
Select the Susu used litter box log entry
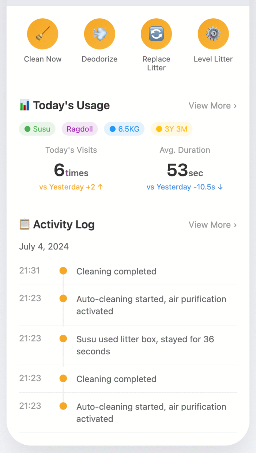145,345
